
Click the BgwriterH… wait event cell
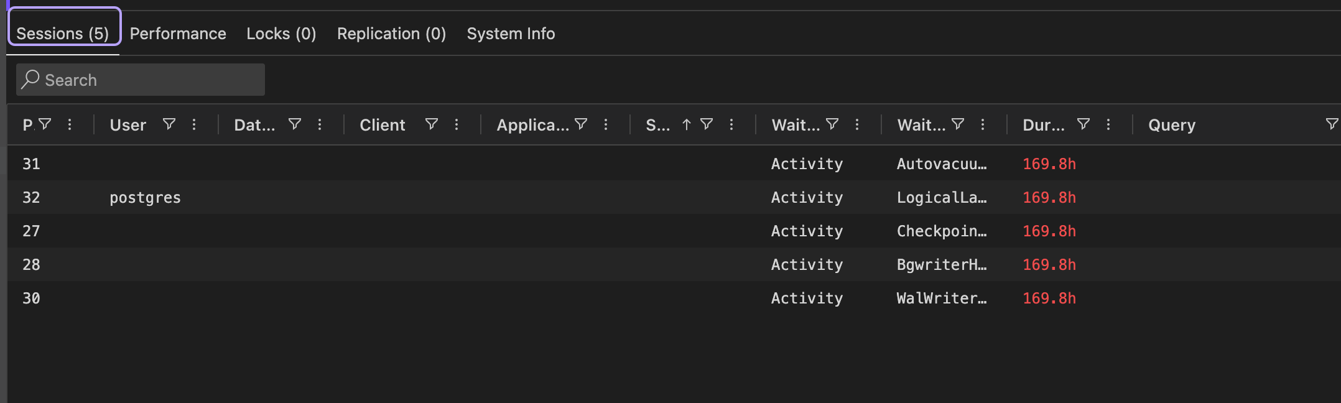[x=942, y=264]
